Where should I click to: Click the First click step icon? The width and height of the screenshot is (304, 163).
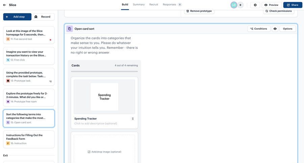pyautogui.click(x=8, y=60)
